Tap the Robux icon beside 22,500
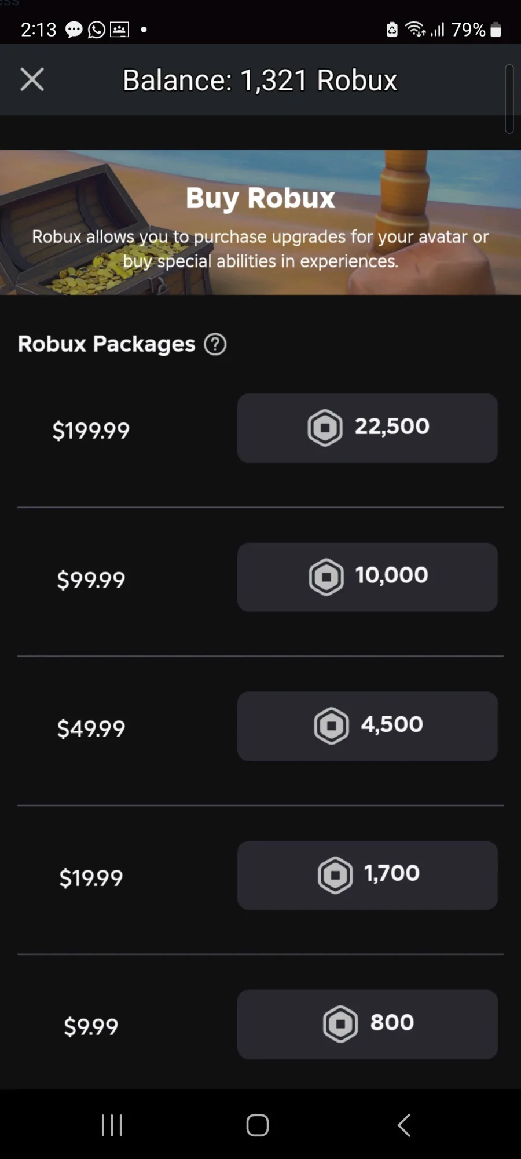521x1159 pixels. pyautogui.click(x=325, y=428)
